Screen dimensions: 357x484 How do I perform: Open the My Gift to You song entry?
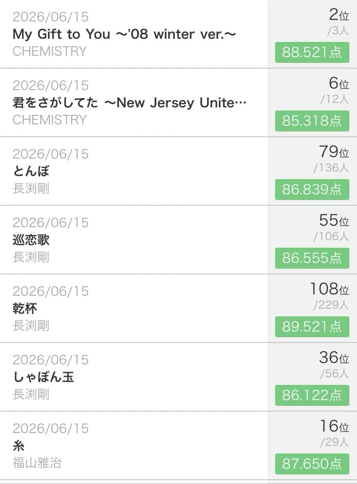tap(178, 34)
